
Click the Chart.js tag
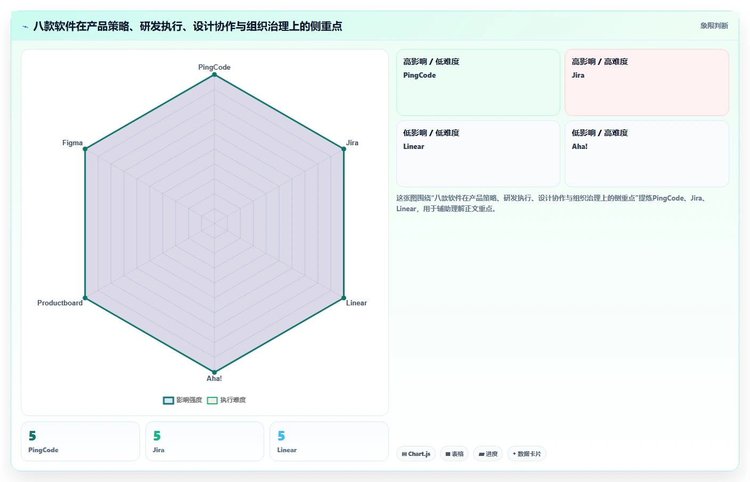[416, 454]
